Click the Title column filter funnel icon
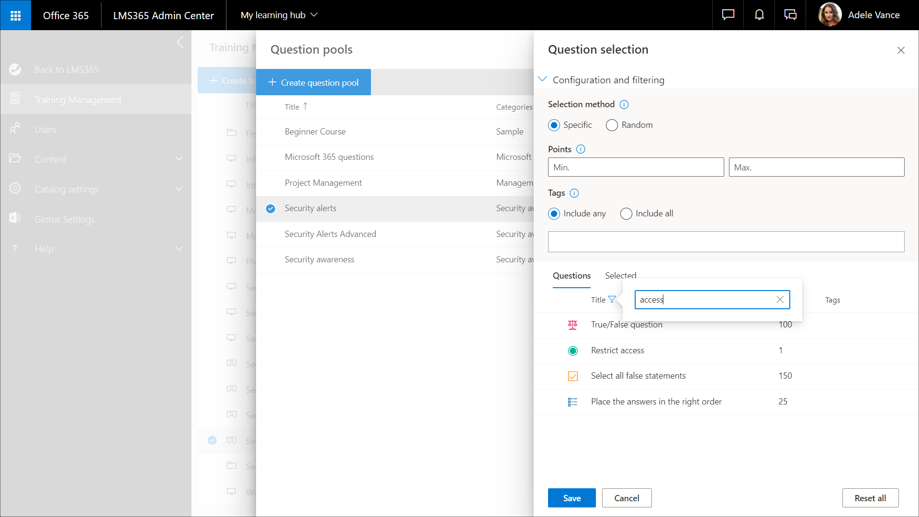The image size is (919, 517). tap(612, 300)
